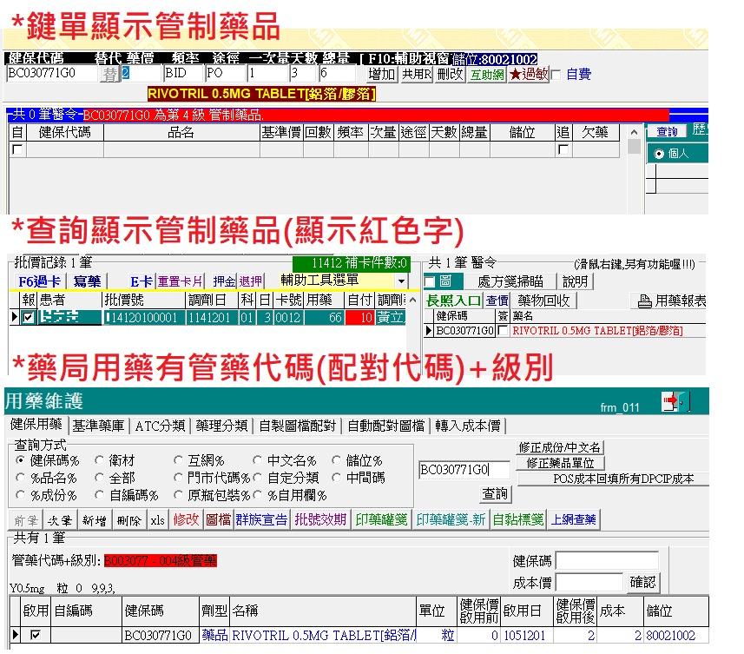744x654 pixels.
Task: Select the 全部 query radio option
Action: [100, 478]
